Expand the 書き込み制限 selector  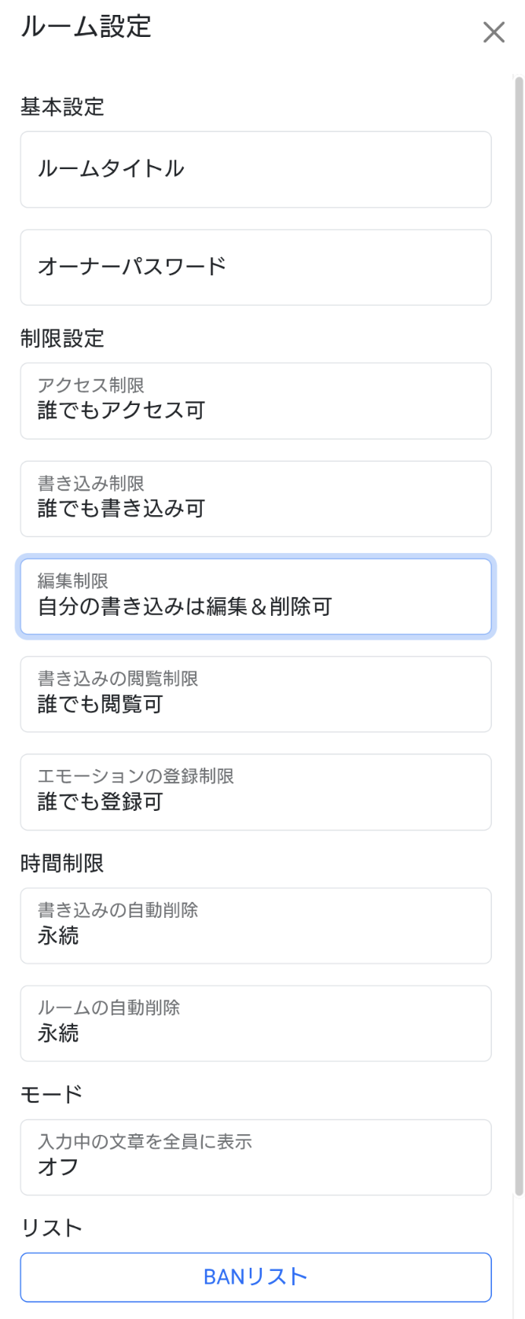(x=255, y=499)
